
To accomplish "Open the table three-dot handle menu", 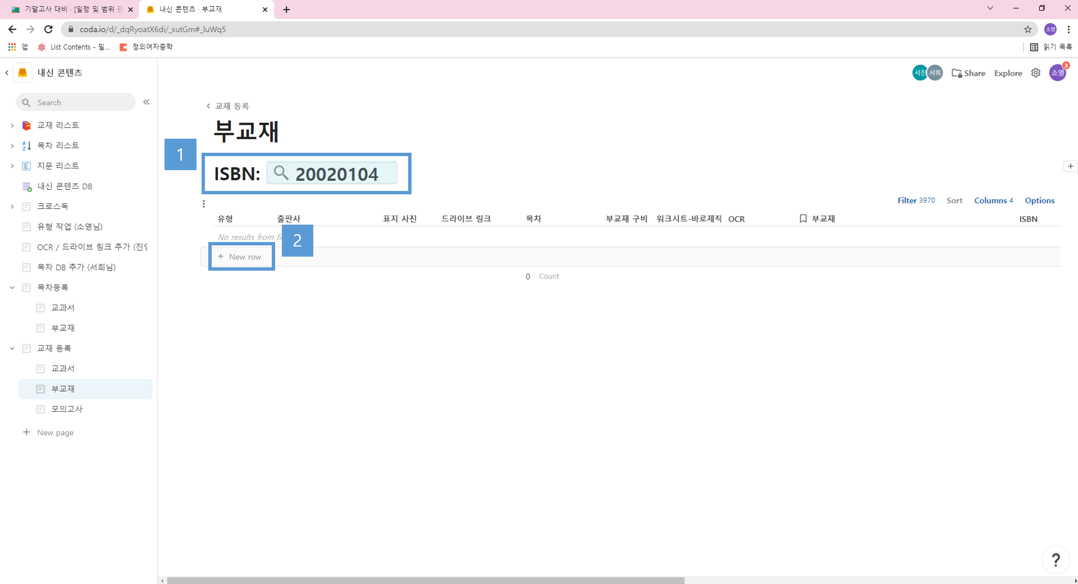I will pyautogui.click(x=204, y=204).
